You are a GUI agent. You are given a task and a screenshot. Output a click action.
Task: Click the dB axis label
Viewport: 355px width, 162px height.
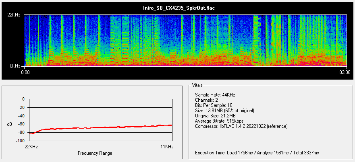click(10, 124)
